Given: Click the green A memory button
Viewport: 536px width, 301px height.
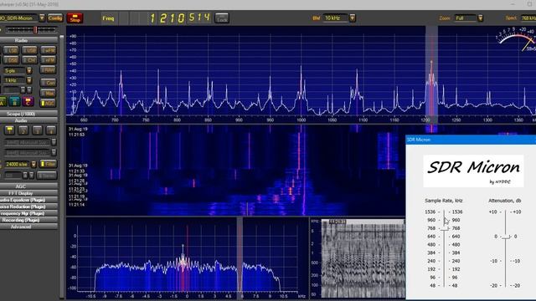Looking at the screenshot, I should (2, 102).
